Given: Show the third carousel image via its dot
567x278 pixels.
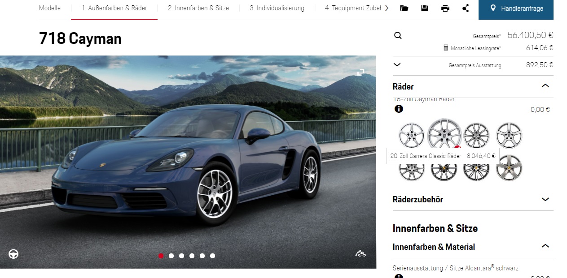Looking at the screenshot, I should pos(181,256).
